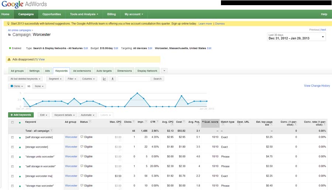Viewport: 332px width, 190px height.
Task: Click the Clicks column help icon
Action: (134, 122)
